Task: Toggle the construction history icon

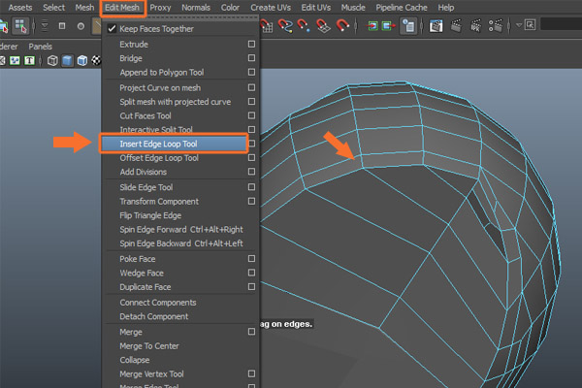Action: click(x=407, y=25)
